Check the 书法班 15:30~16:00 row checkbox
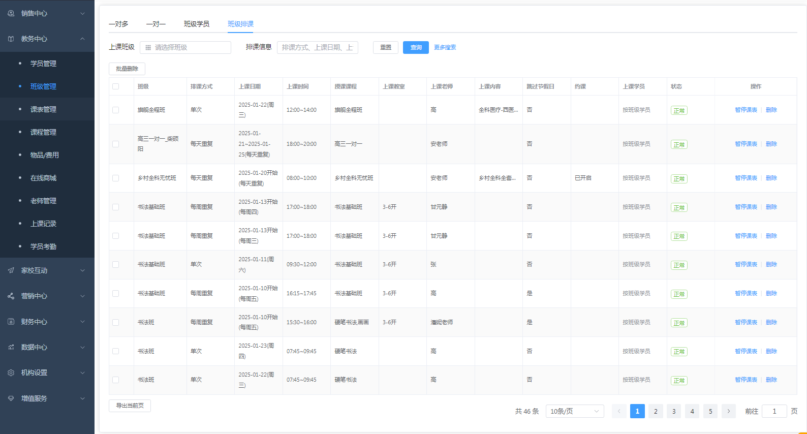 pyautogui.click(x=116, y=322)
